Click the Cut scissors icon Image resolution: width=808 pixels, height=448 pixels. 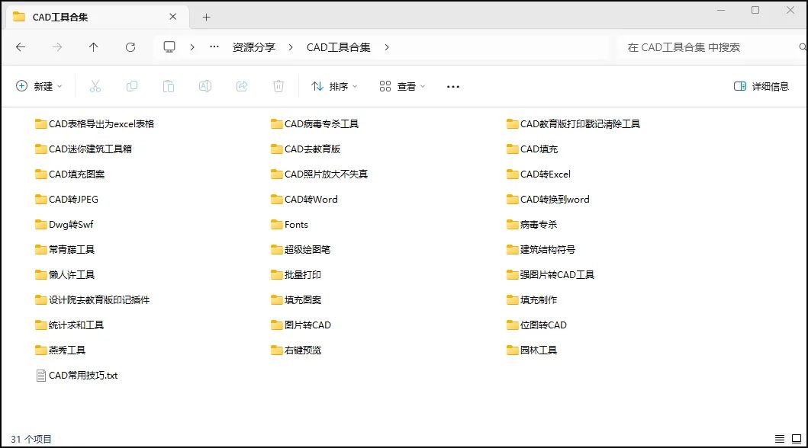click(95, 86)
